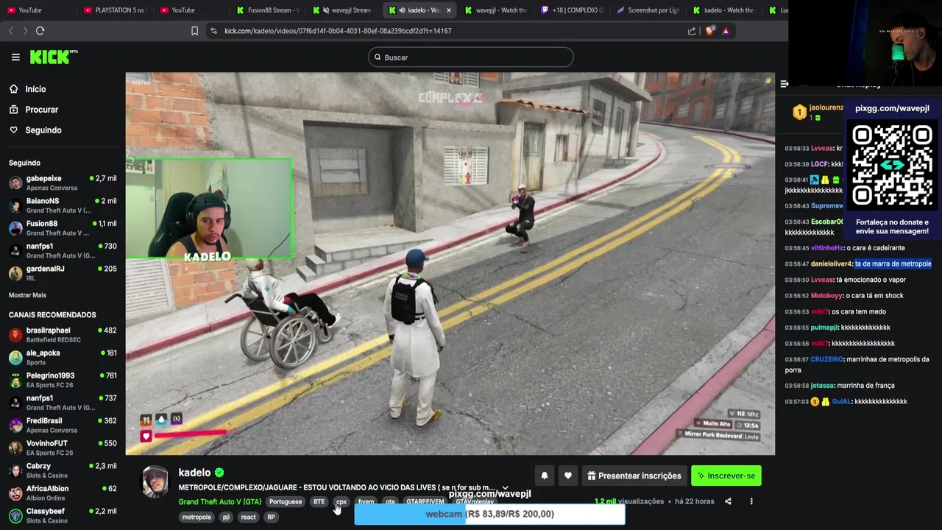This screenshot has width=942, height=530.
Task: Click the BTE tag
Action: pos(319,502)
